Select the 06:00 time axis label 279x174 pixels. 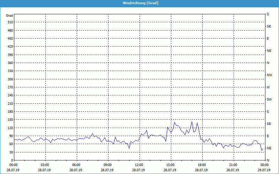point(76,165)
